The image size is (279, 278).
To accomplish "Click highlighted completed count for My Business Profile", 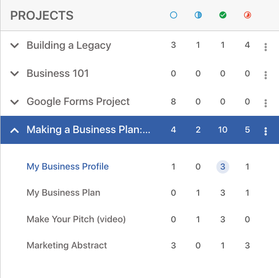I will coord(223,167).
